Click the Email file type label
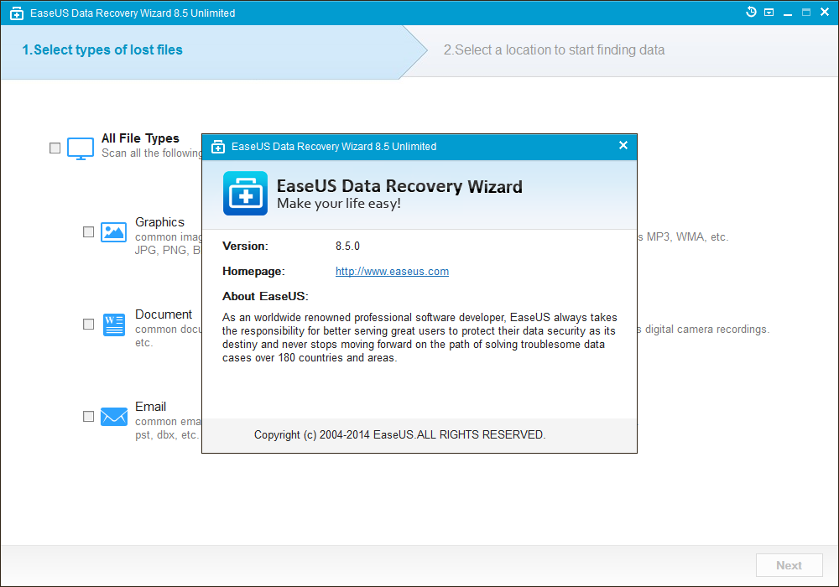Image resolution: width=839 pixels, height=587 pixels. coord(151,406)
